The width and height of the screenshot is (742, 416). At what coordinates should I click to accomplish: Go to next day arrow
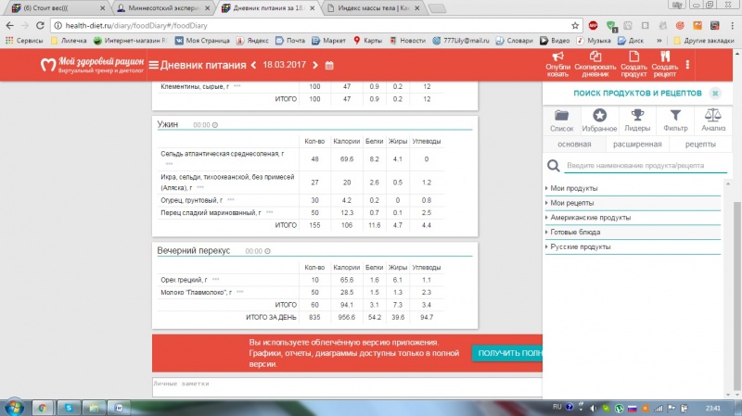[315, 65]
